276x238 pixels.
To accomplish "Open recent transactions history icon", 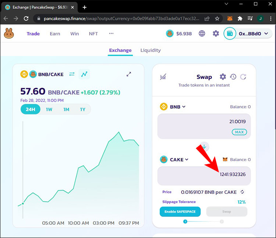I will tap(233, 77).
